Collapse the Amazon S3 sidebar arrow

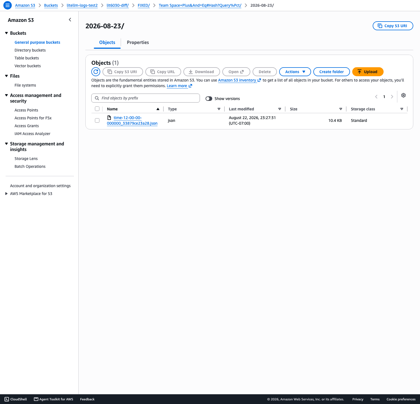pyautogui.click(x=70, y=20)
